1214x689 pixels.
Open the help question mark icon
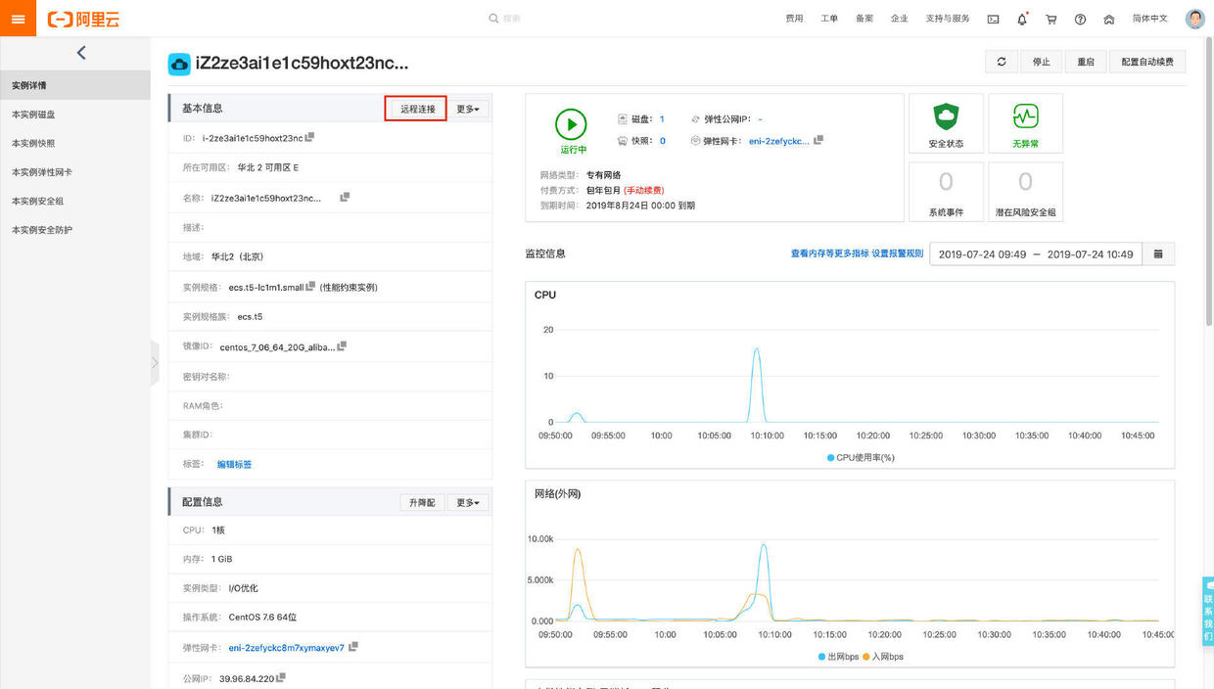click(1080, 19)
